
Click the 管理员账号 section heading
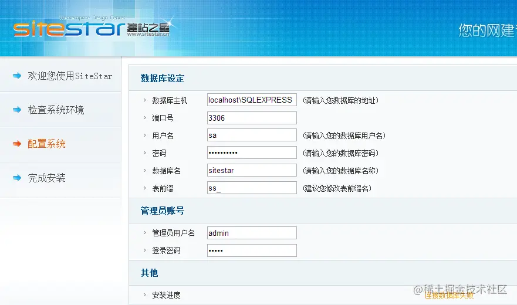click(162, 211)
